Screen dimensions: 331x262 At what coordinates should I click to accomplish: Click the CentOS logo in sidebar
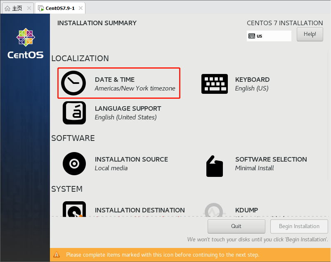[x=26, y=43]
